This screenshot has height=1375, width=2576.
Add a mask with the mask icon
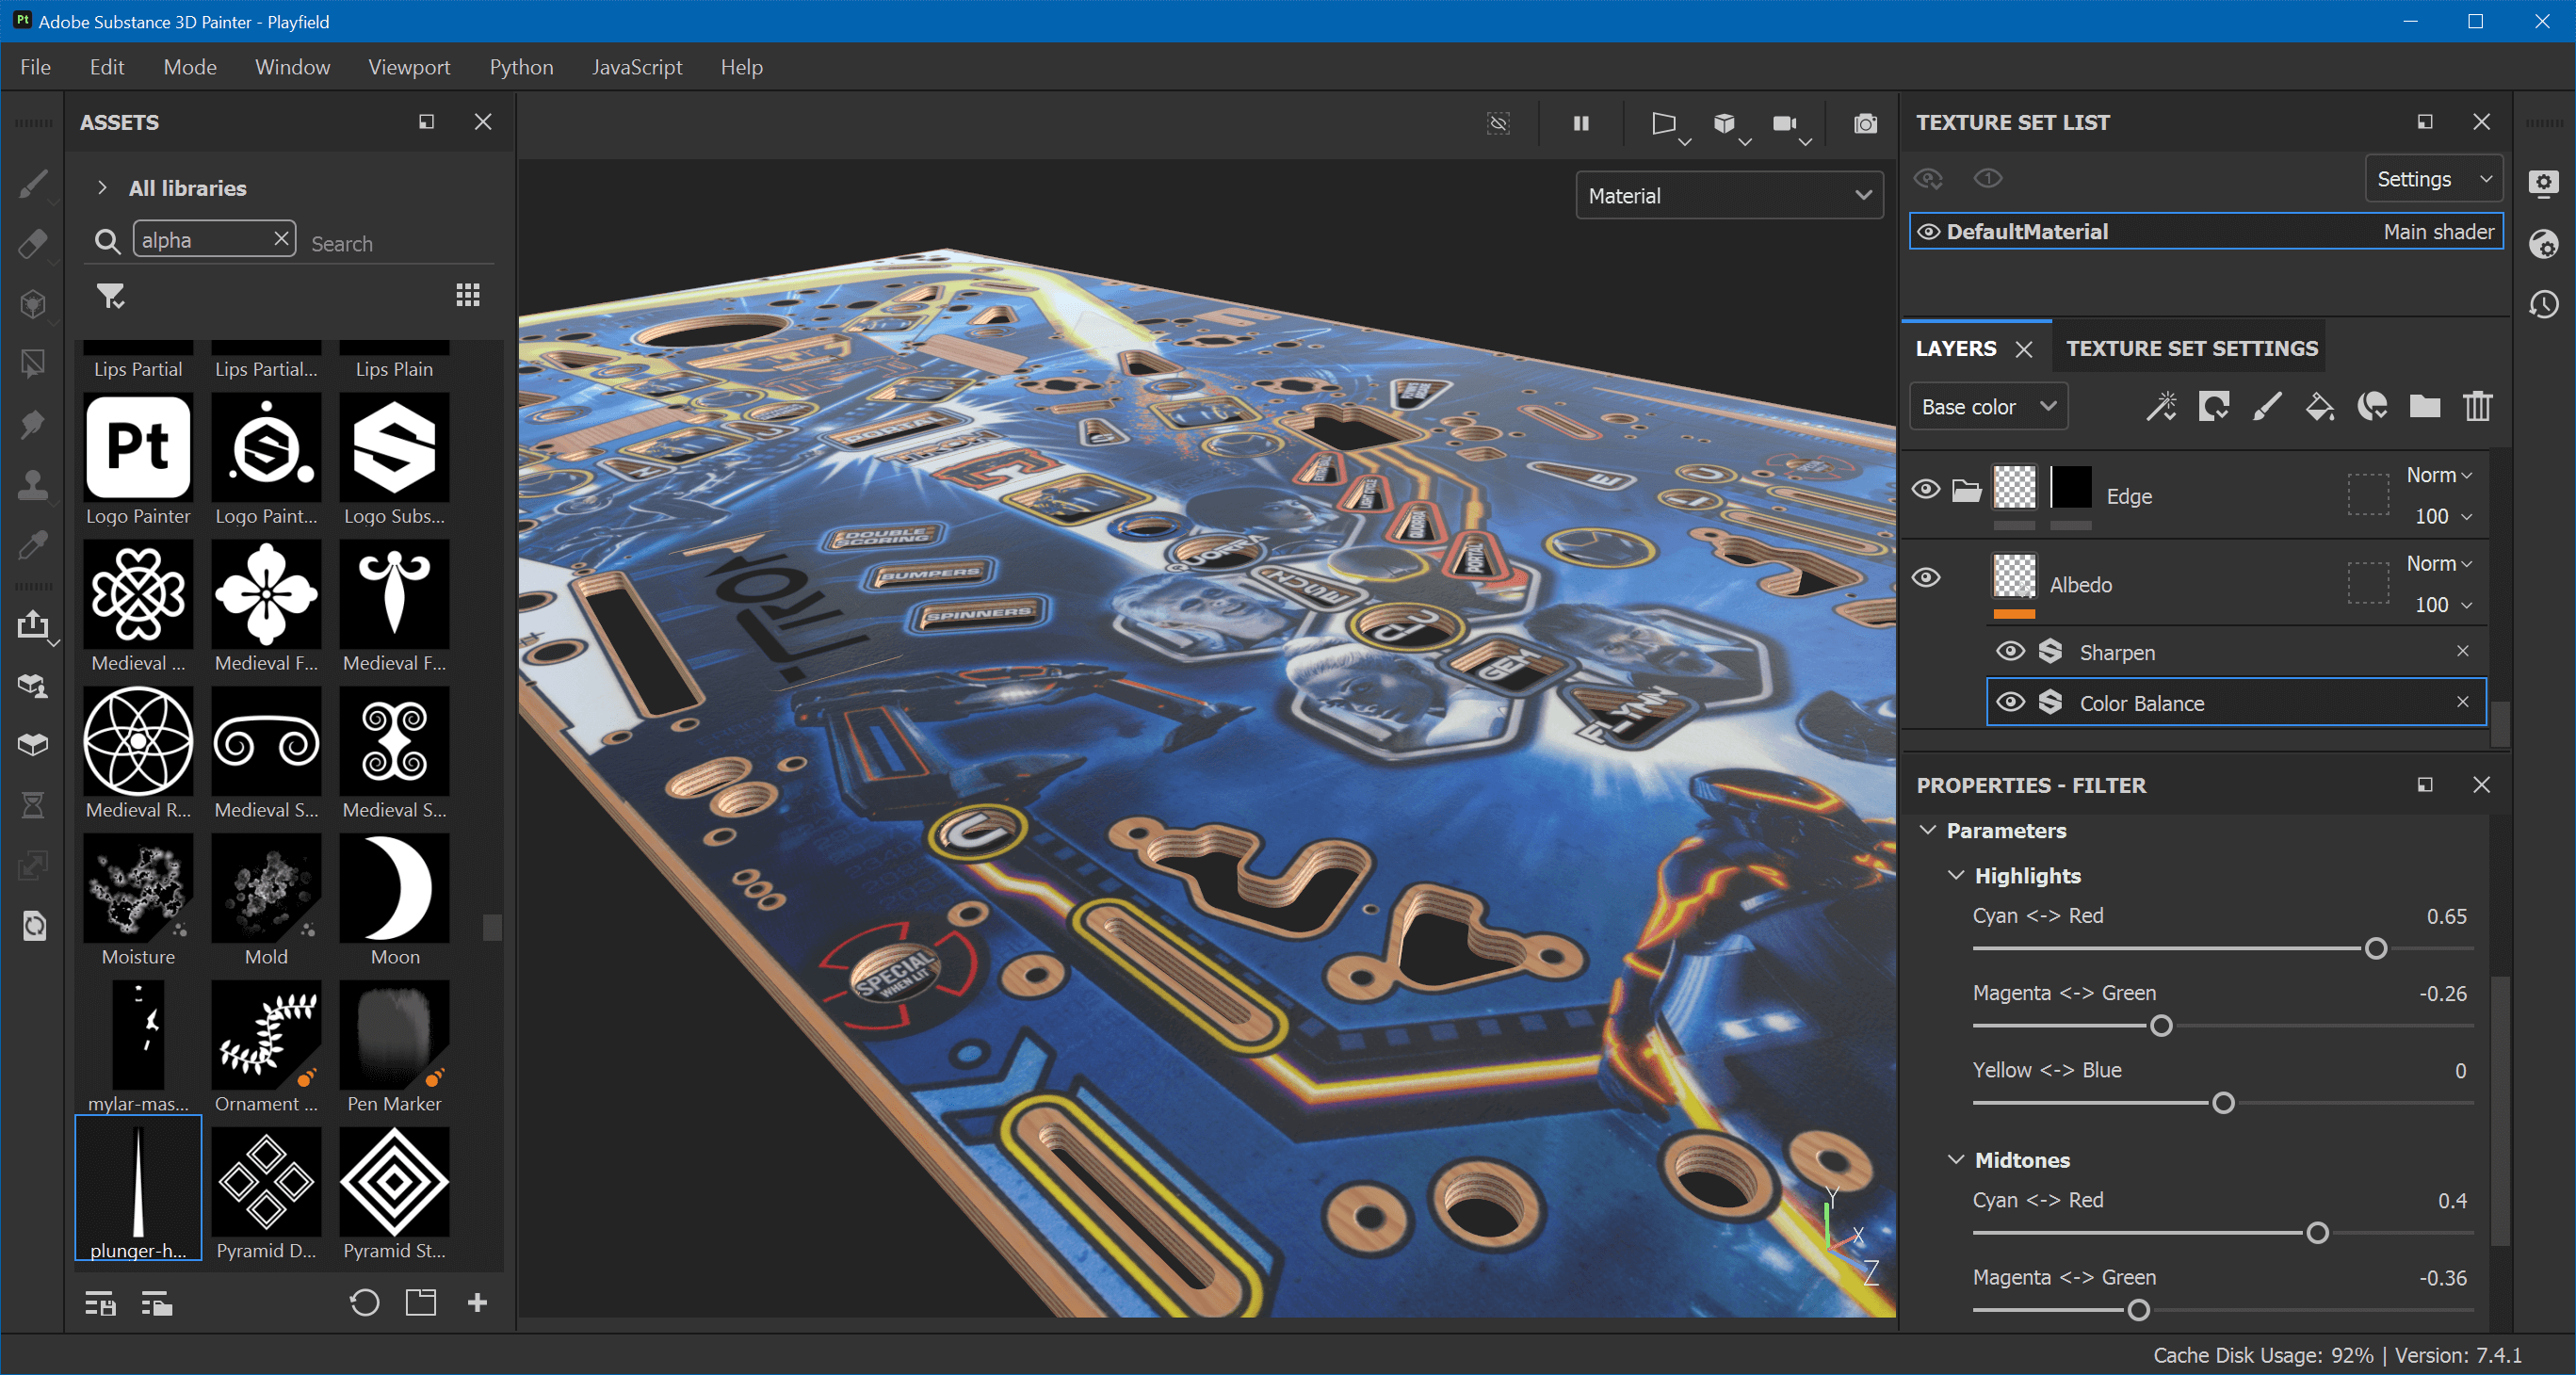click(x=2214, y=406)
